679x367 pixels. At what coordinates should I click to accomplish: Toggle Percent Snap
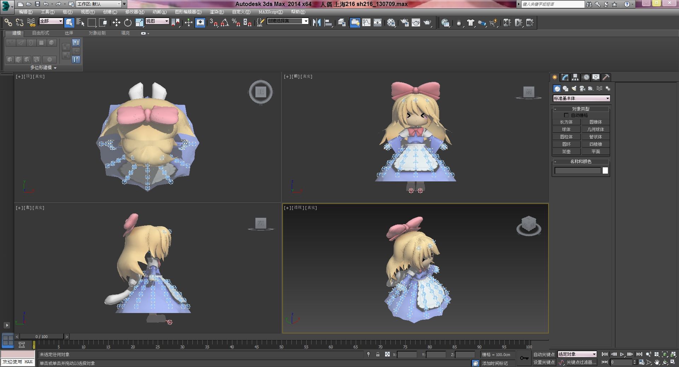click(236, 23)
